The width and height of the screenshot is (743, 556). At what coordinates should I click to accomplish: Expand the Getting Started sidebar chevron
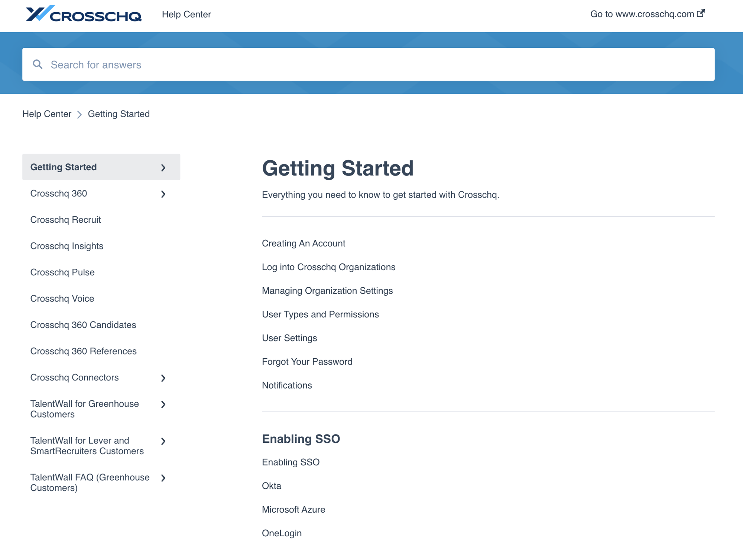tap(163, 168)
